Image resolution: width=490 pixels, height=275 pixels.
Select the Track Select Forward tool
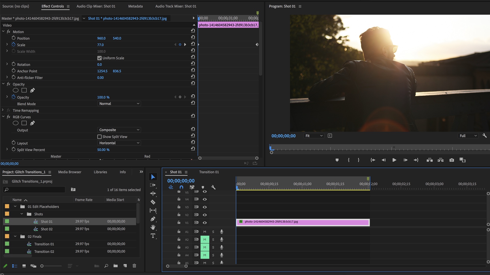click(x=153, y=185)
